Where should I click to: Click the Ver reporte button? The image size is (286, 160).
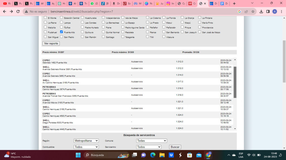coord(51,43)
